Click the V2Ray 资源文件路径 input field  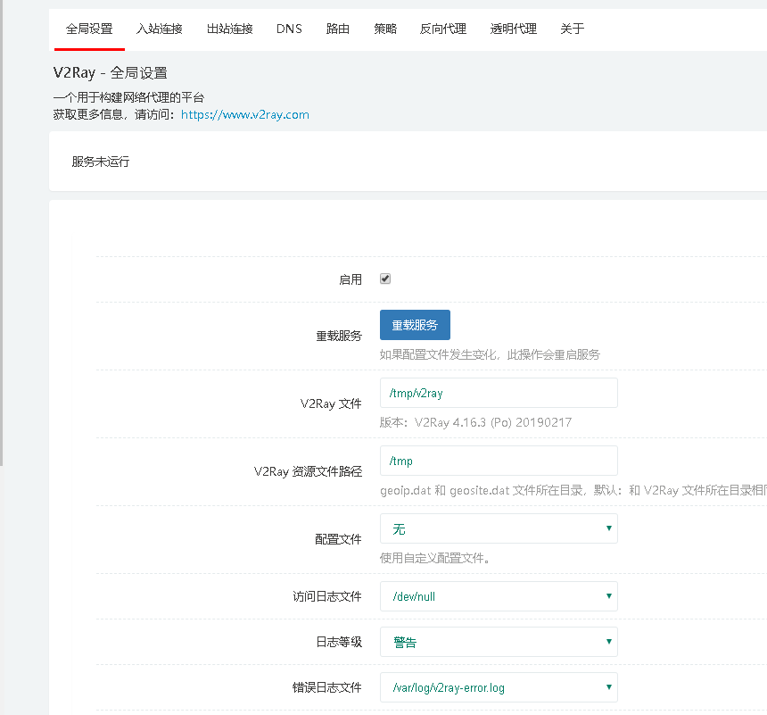coord(499,461)
